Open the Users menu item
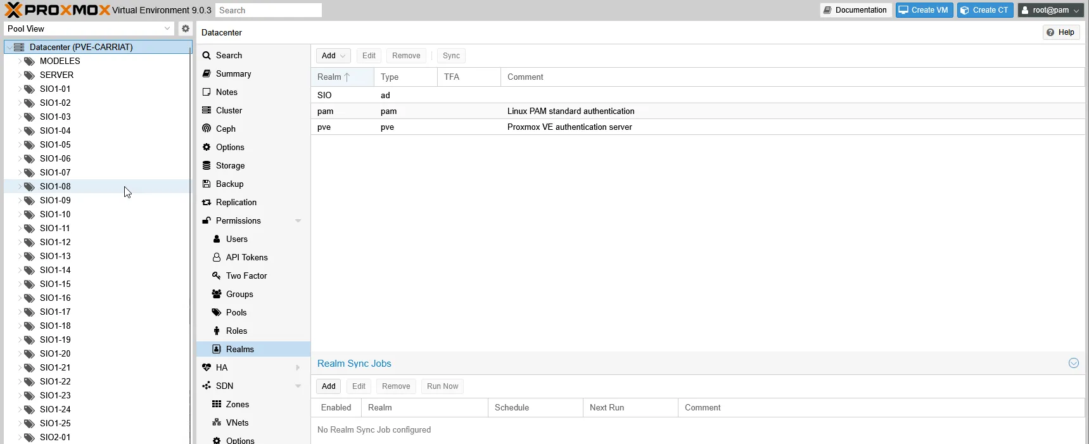Screen dimensions: 1089x444 (x=236, y=239)
